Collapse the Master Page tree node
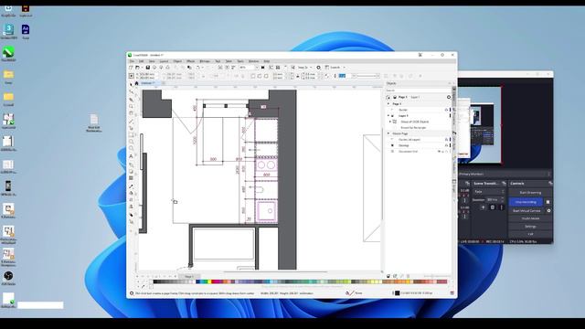The image size is (585, 329). tap(388, 133)
